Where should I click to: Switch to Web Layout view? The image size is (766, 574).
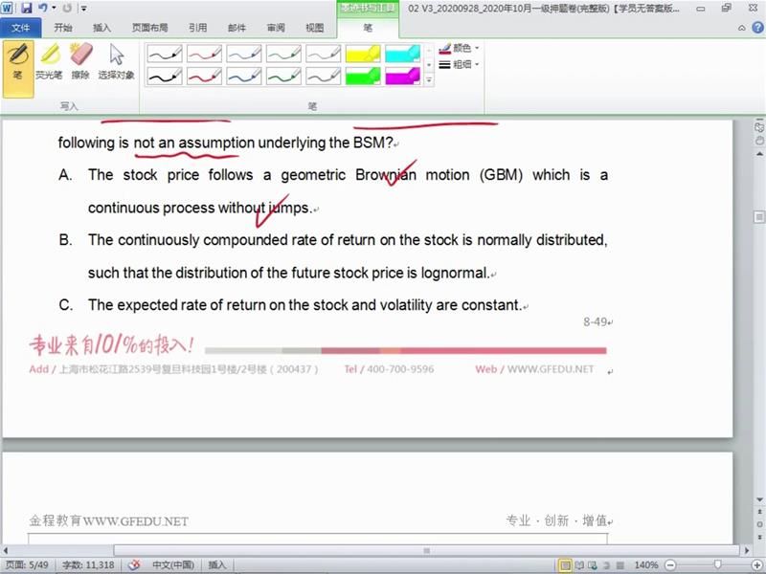[593, 565]
